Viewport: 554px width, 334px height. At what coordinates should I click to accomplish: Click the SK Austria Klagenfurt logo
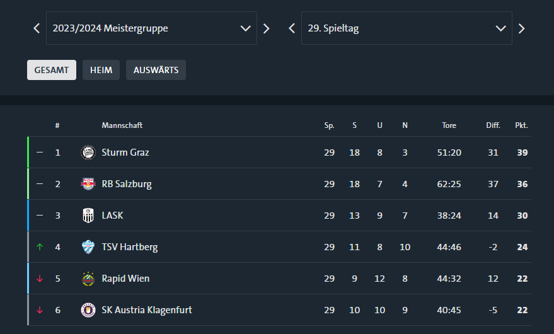pos(88,310)
